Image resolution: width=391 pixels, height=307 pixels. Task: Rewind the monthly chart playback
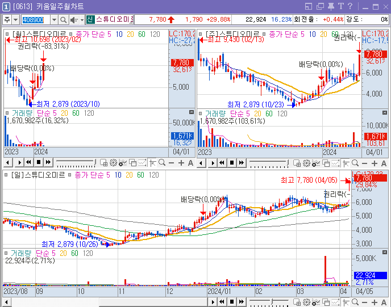click(x=28, y=163)
